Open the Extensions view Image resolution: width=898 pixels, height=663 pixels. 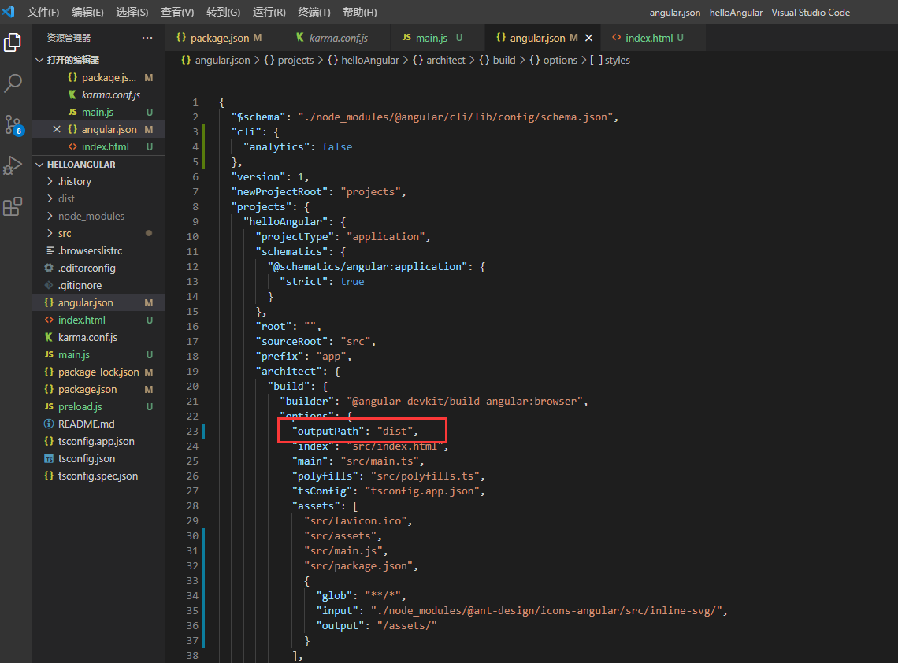tap(13, 206)
